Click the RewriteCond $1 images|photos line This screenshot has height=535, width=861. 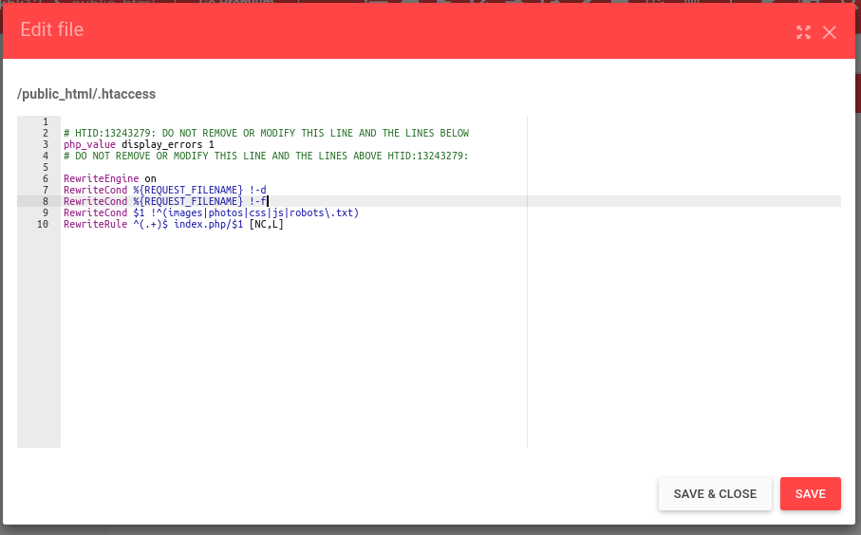coord(212,212)
